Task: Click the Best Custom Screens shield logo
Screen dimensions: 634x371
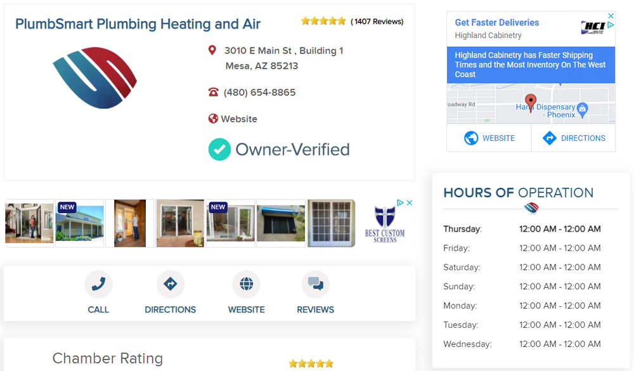Action: coord(385,225)
